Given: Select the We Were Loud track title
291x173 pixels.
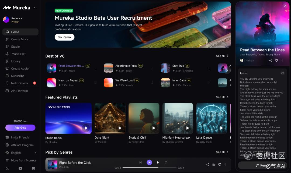Looking at the screenshot, I should pyautogui.click(x=124, y=80).
